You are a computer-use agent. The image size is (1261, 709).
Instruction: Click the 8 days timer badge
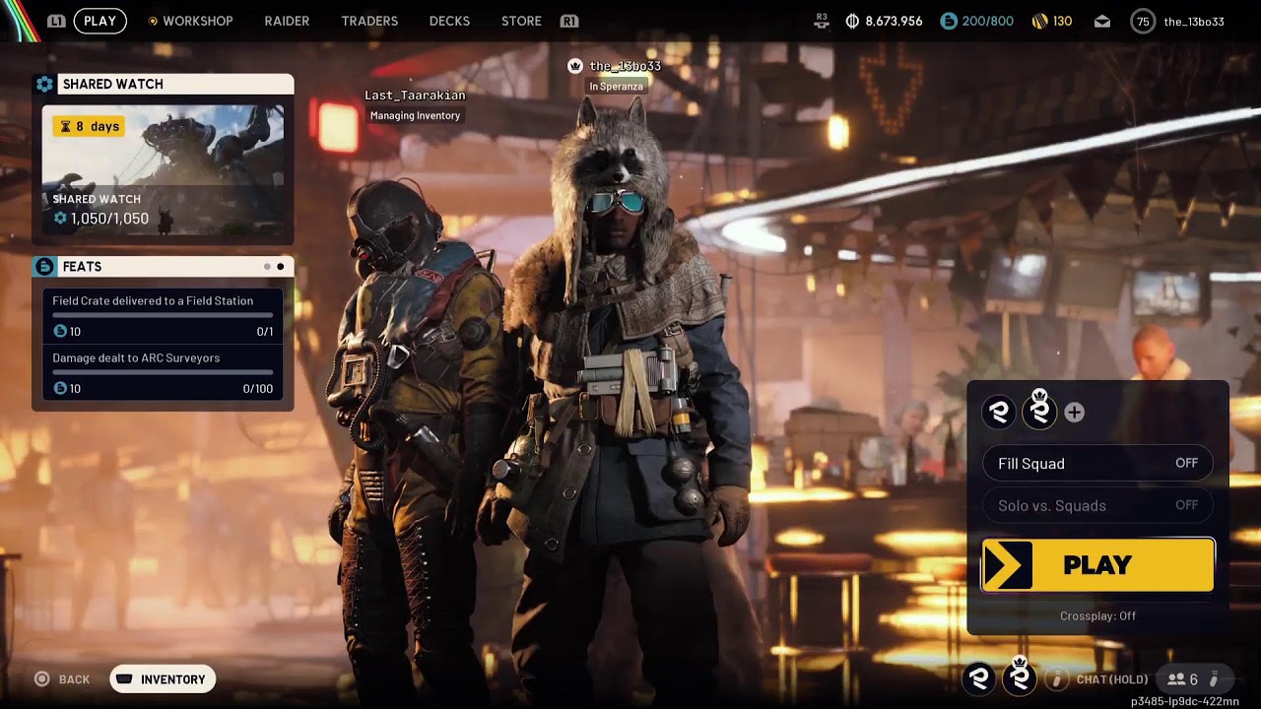point(90,126)
